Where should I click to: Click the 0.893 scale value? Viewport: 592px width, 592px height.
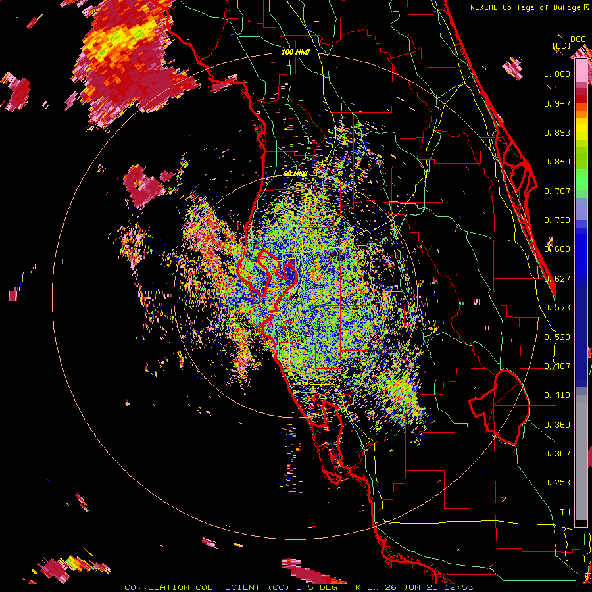click(x=557, y=132)
